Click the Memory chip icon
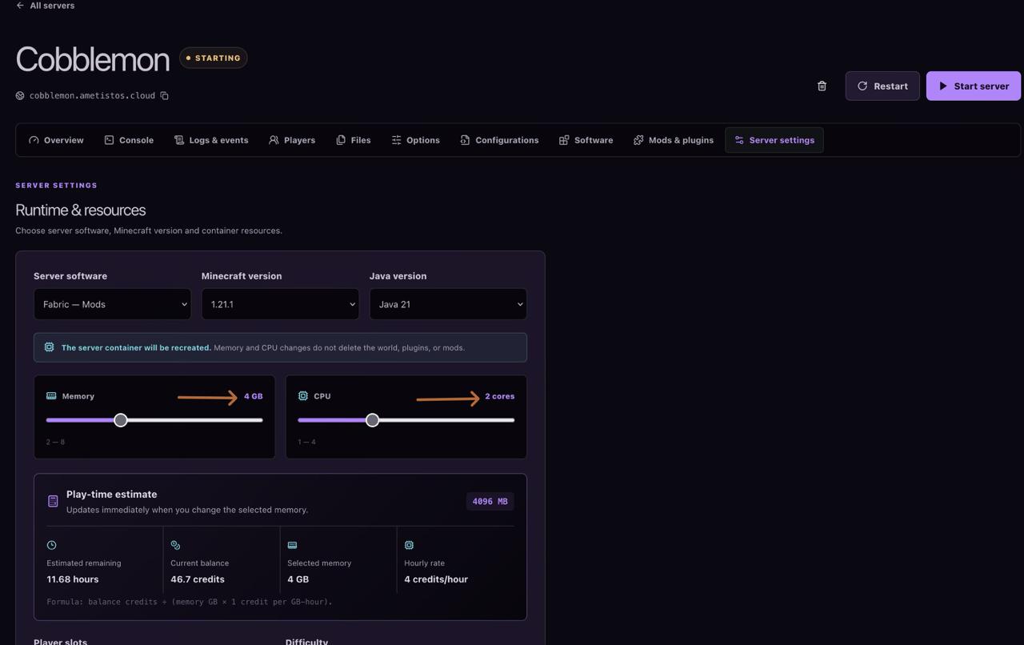The image size is (1024, 645). point(51,396)
